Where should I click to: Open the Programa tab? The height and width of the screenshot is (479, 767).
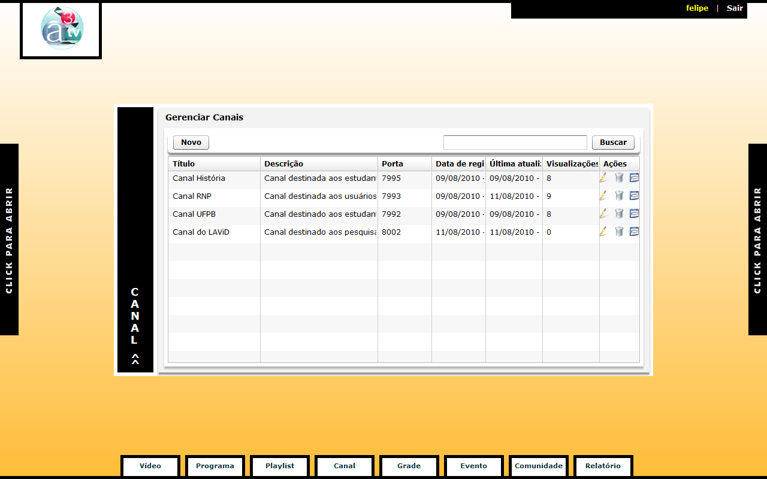click(215, 466)
